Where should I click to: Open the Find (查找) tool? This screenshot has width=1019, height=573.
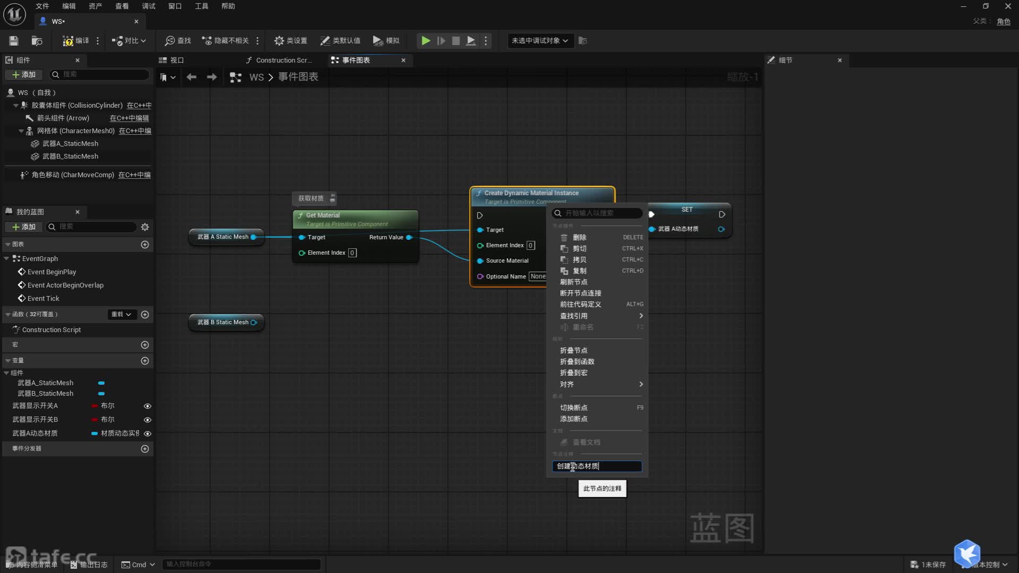[x=178, y=41]
